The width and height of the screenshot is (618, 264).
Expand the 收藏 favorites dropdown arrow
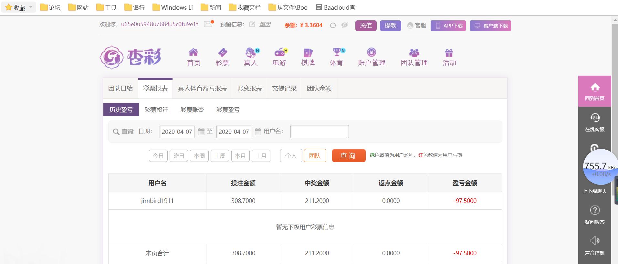pyautogui.click(x=31, y=7)
